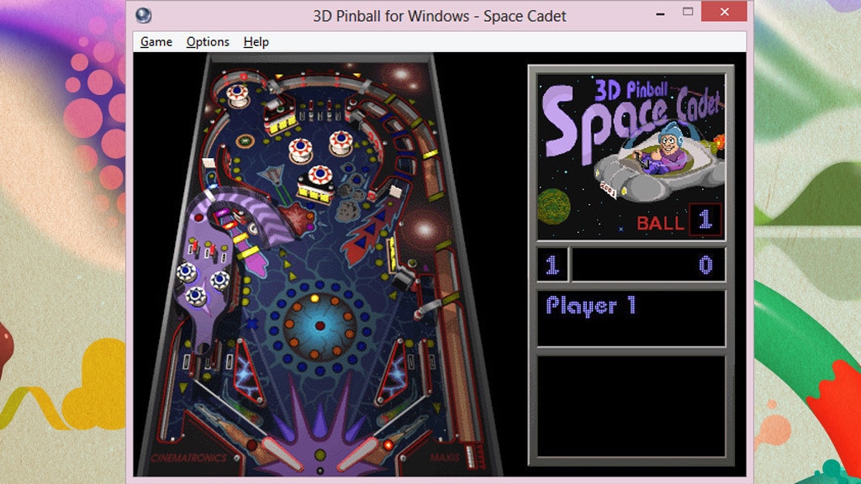Open the Help menu
Screen dimensions: 861x484
click(x=256, y=42)
